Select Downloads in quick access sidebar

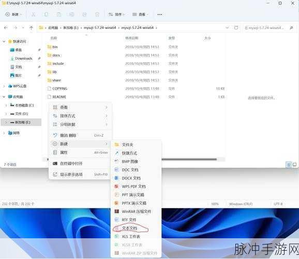pyautogui.click(x=24, y=58)
